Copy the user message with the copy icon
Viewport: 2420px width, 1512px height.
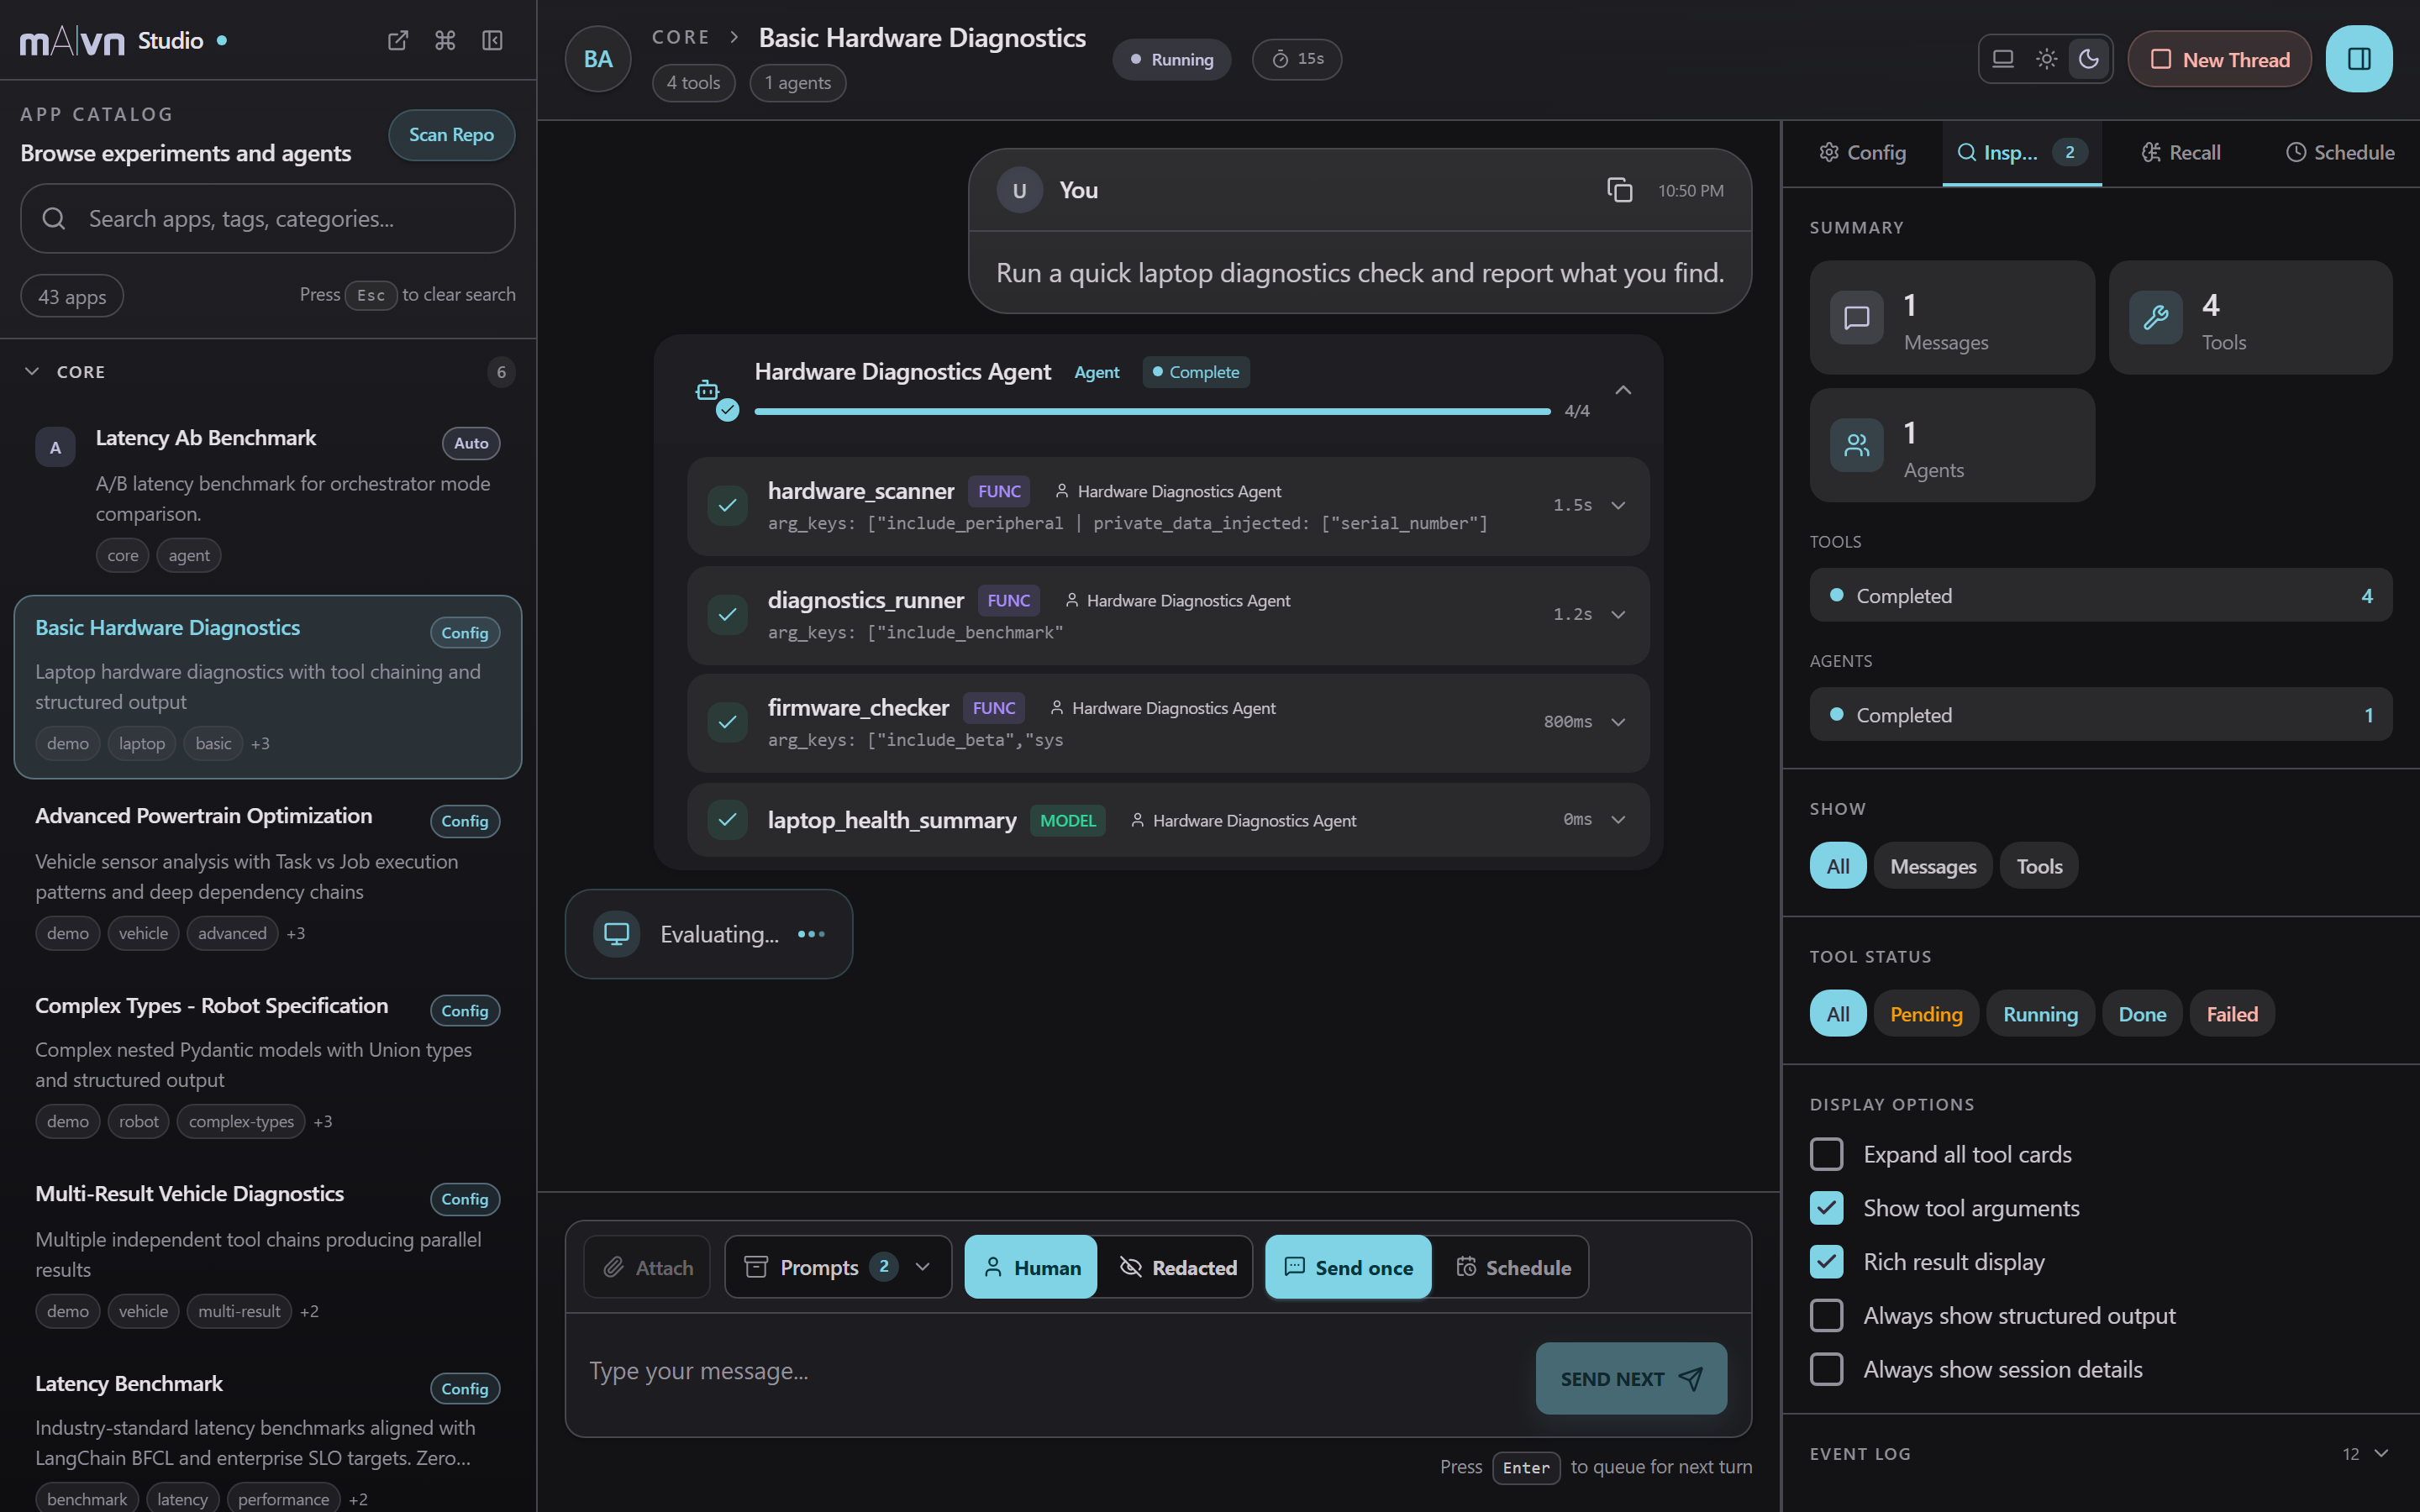(x=1619, y=190)
